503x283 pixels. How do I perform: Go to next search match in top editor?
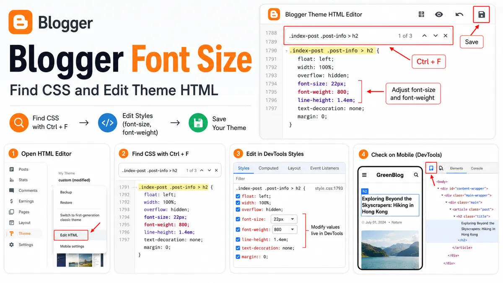(436, 36)
